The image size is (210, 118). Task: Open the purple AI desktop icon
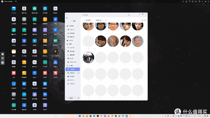(x=45, y=30)
